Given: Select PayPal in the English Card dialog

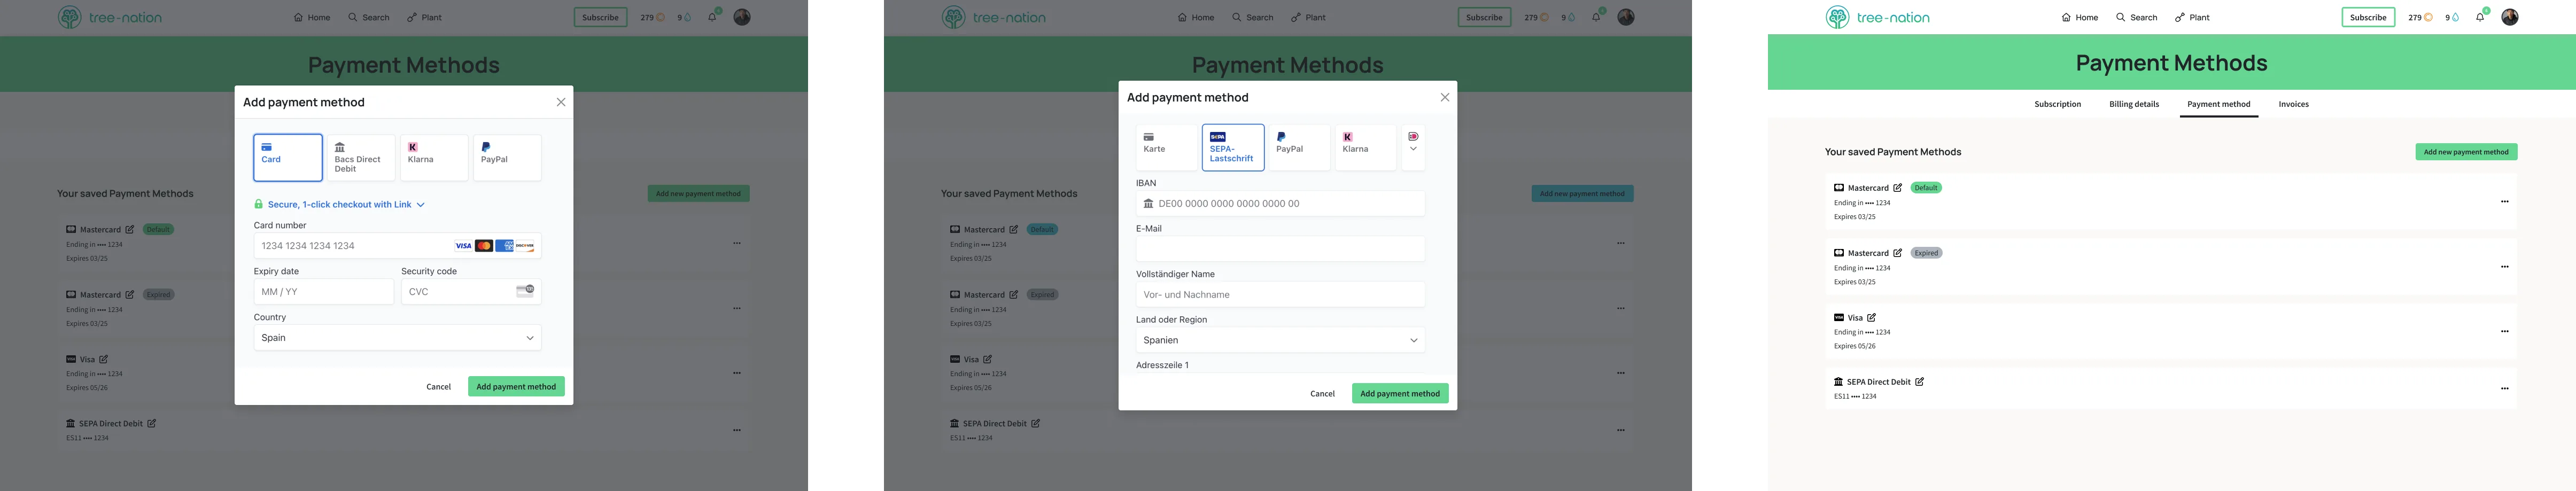Looking at the screenshot, I should click(x=507, y=158).
